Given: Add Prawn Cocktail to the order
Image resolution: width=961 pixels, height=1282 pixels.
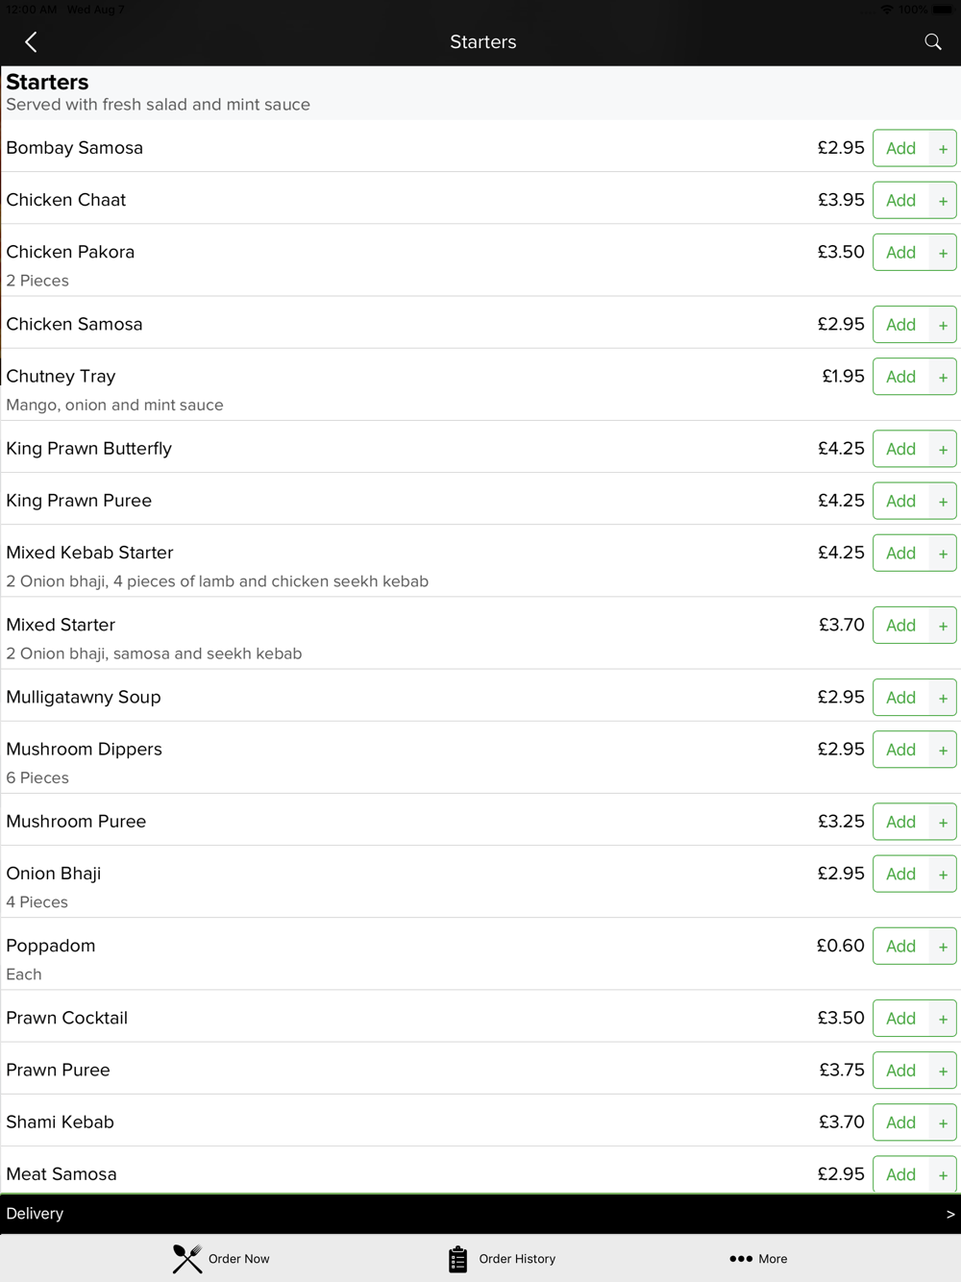Looking at the screenshot, I should pyautogui.click(x=900, y=1018).
